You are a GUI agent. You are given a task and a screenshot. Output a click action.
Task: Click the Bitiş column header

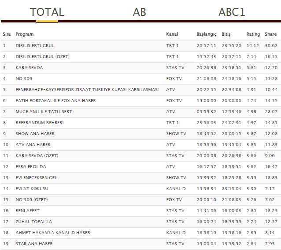pos(226,34)
